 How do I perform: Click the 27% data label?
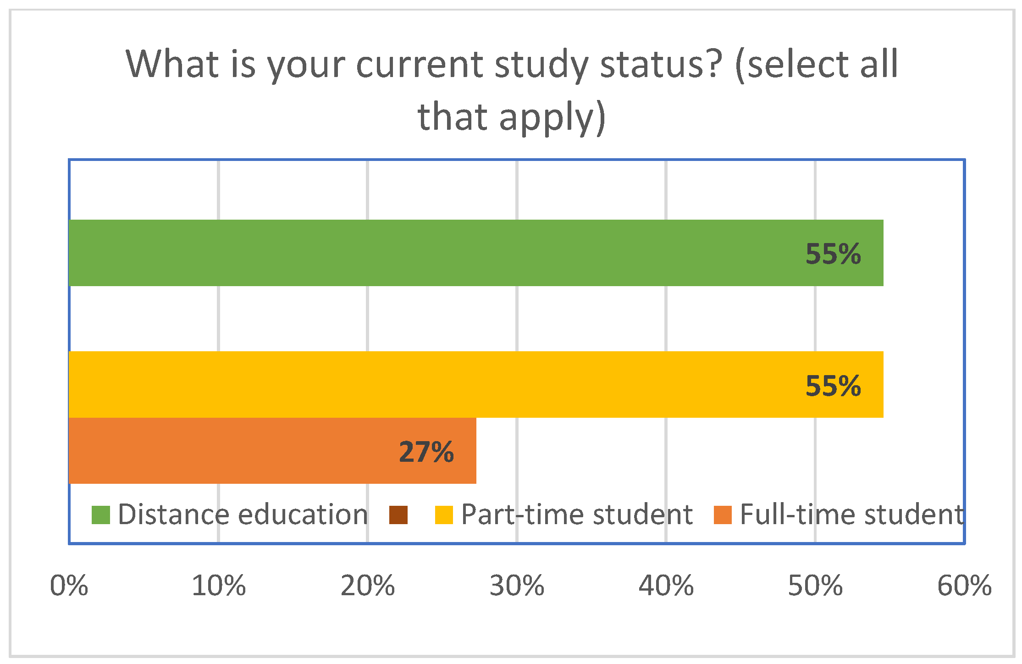click(426, 452)
